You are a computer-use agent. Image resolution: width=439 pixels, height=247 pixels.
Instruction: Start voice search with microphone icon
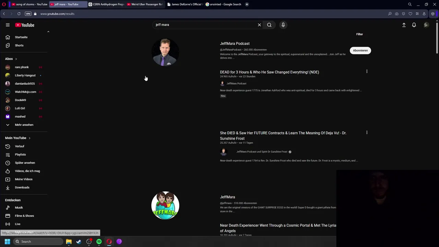[x=283, y=25]
